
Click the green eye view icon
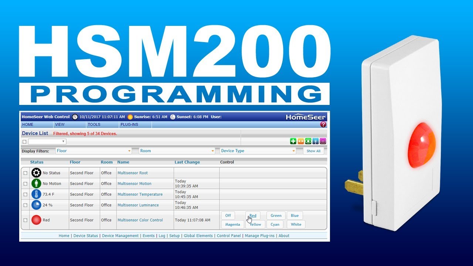308,141
